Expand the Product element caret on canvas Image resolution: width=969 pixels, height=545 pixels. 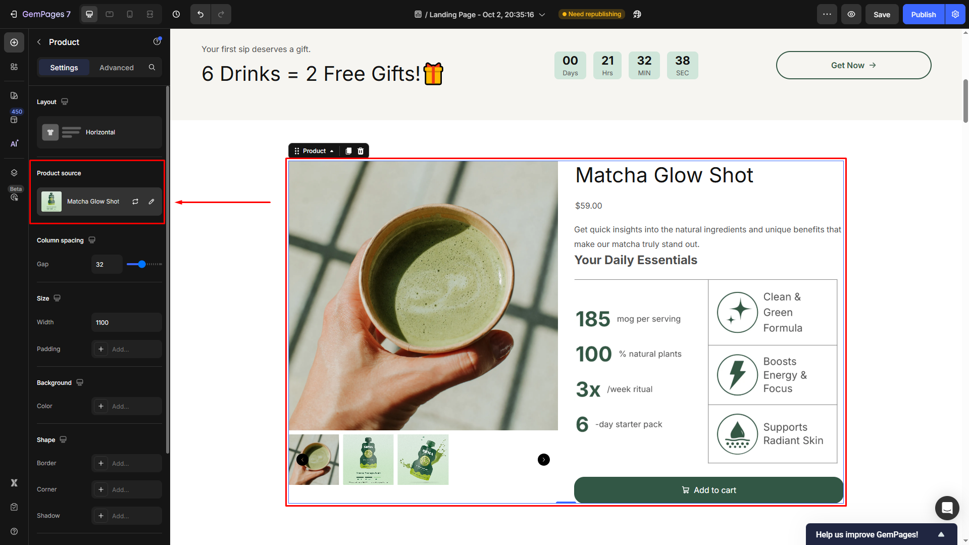tap(332, 151)
